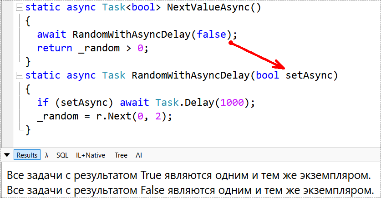The width and height of the screenshot is (381, 198).
Task: Collapse the NextValueAsync method outline
Action: coord(19,8)
